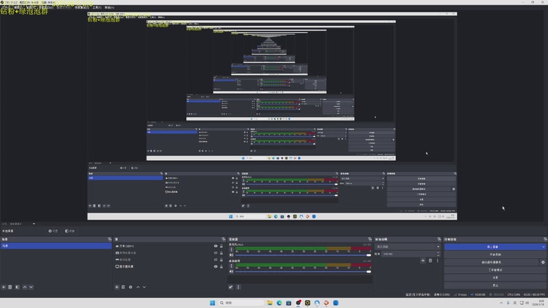Click the start recording button

(x=495, y=255)
